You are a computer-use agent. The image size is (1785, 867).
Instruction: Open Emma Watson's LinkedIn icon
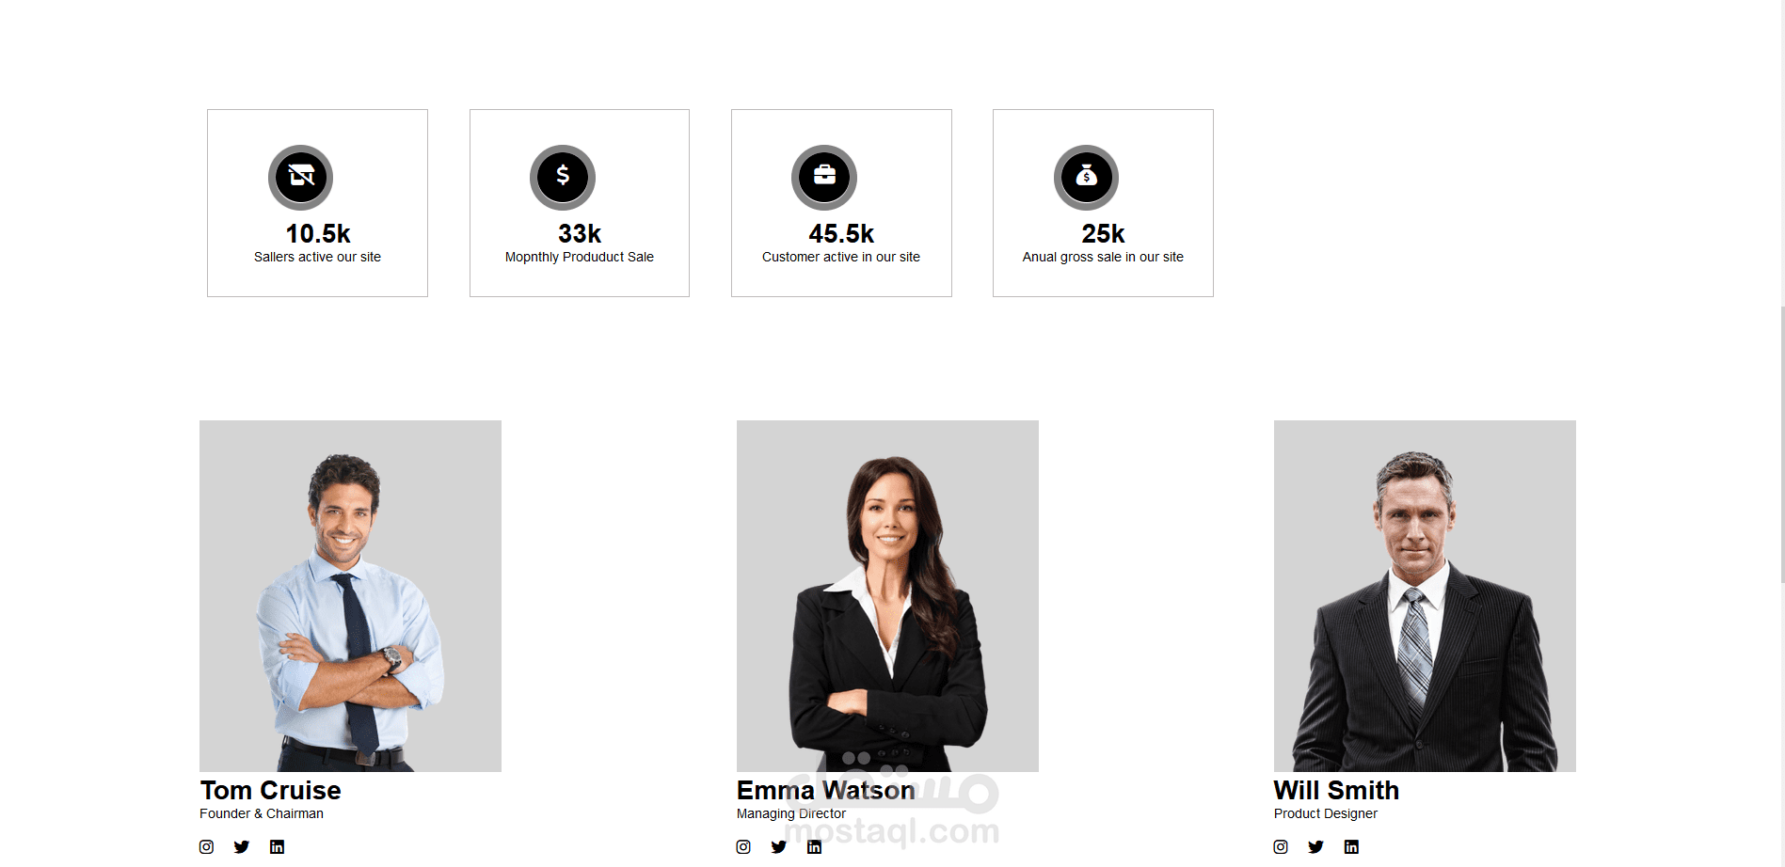814,846
